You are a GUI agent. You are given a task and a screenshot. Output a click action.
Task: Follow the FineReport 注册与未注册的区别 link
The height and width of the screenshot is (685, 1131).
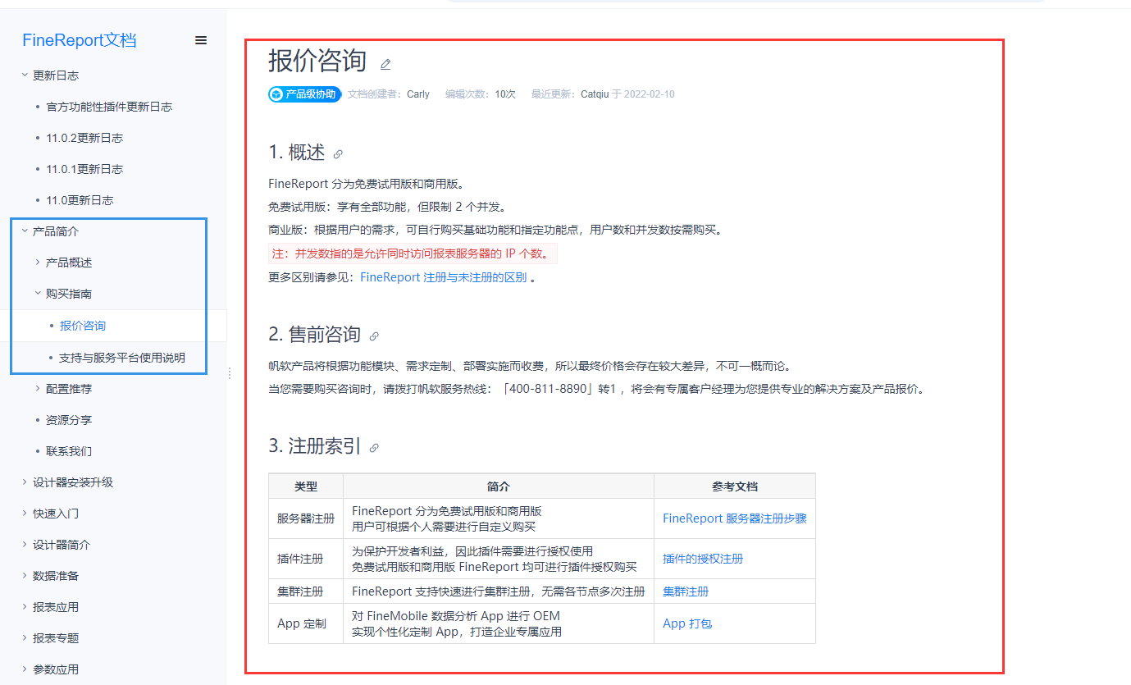point(444,277)
